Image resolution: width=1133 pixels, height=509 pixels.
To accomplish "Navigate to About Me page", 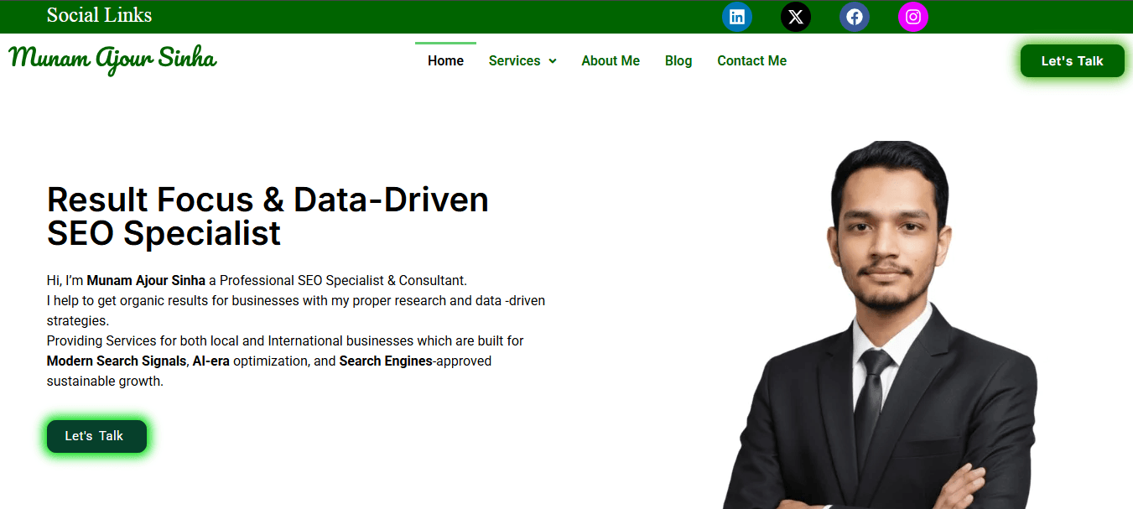I will 611,60.
